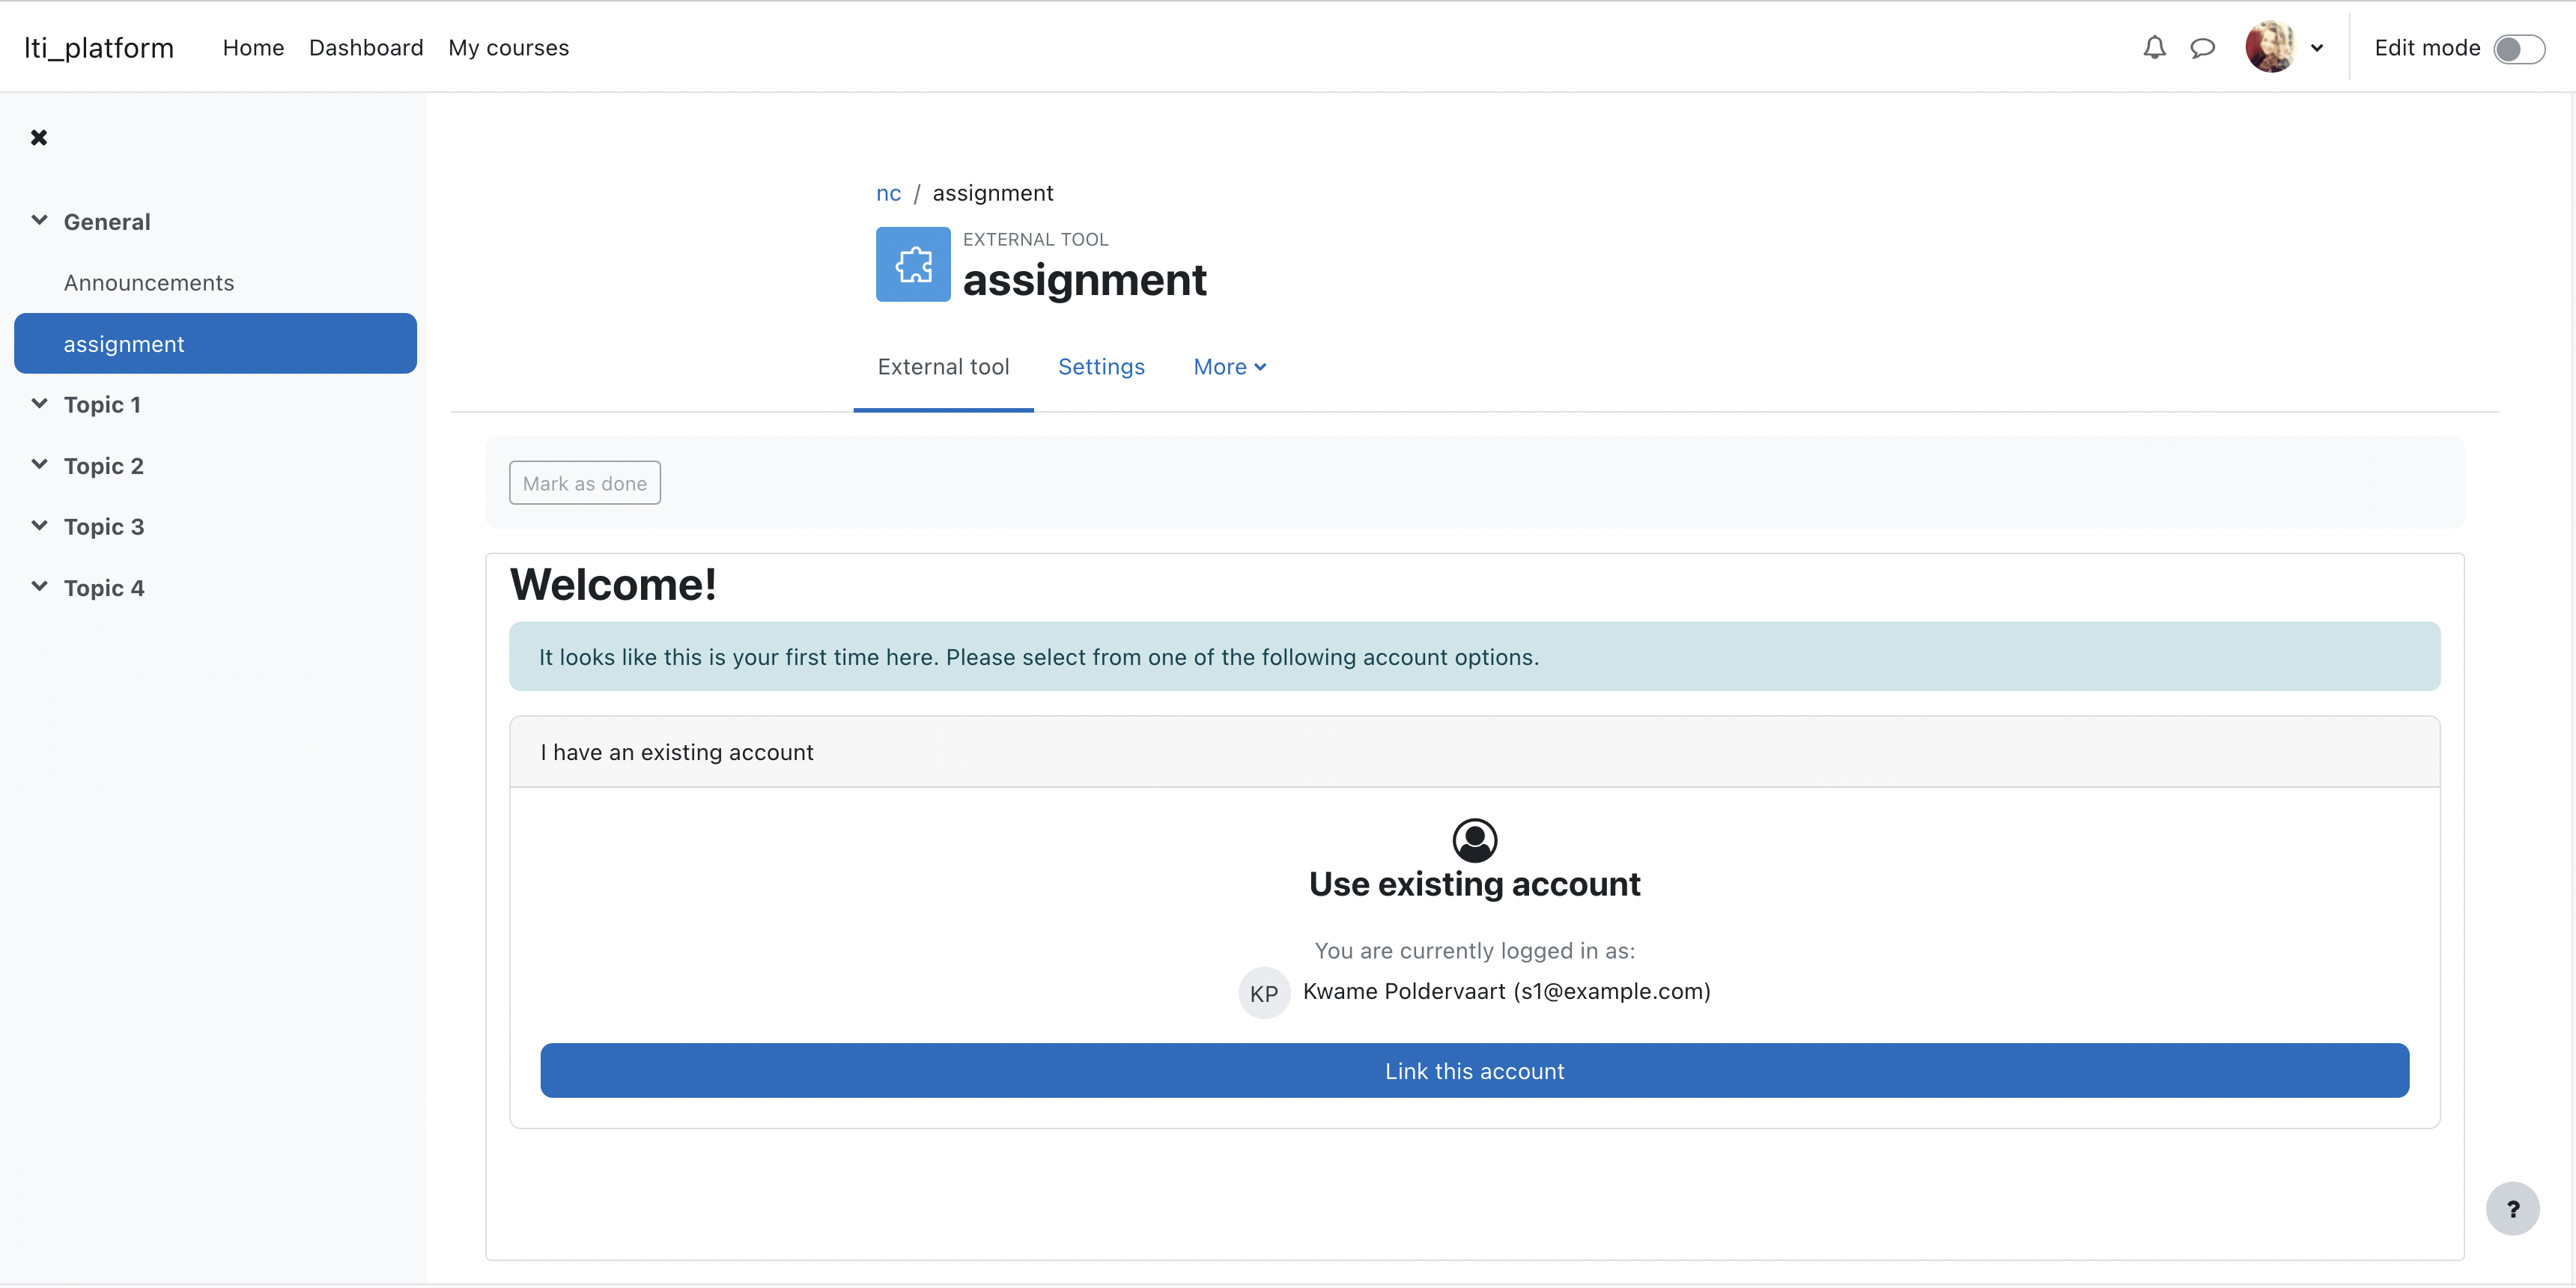This screenshot has height=1288, width=2576.
Task: Go to Topic 3 section link
Action: point(104,527)
